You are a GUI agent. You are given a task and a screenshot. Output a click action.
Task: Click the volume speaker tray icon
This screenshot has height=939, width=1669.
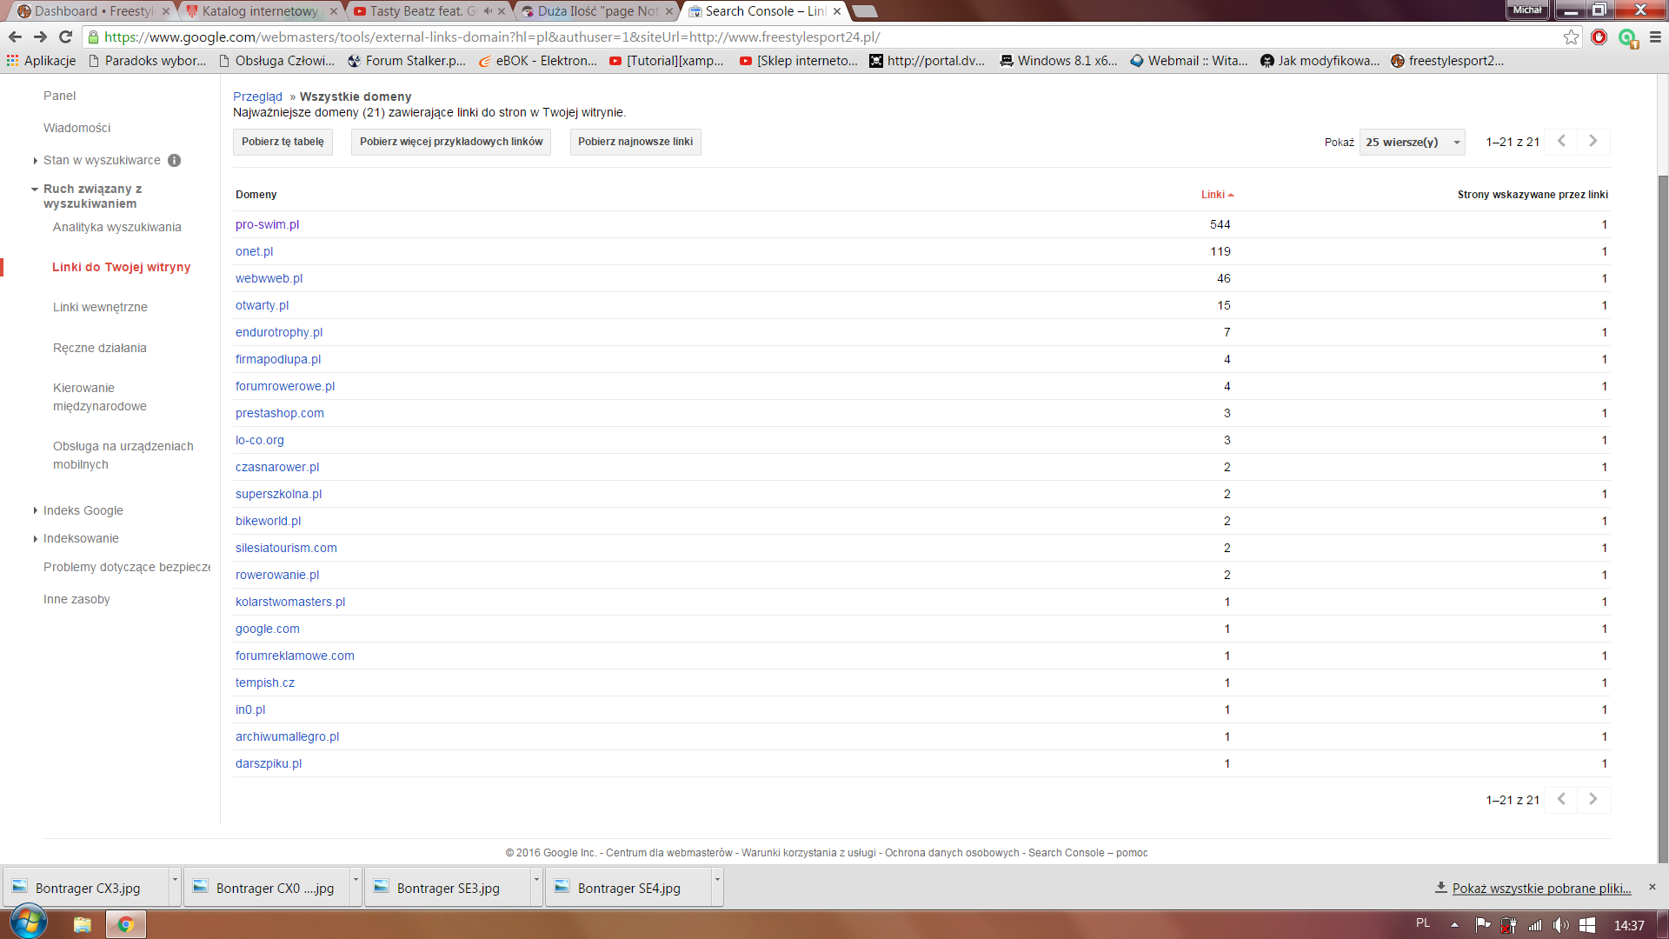coord(1560,925)
